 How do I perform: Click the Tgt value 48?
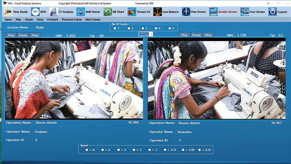coord(102,36)
